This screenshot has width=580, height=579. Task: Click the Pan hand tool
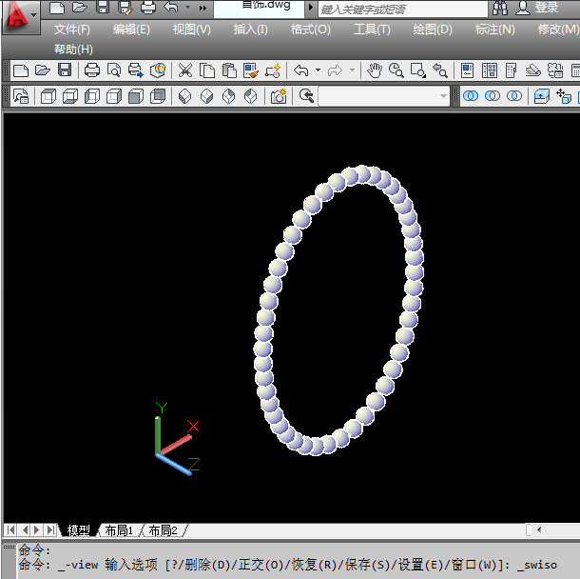[375, 70]
